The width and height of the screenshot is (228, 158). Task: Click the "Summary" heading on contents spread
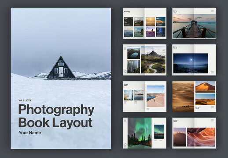pyautogui.click(x=127, y=12)
